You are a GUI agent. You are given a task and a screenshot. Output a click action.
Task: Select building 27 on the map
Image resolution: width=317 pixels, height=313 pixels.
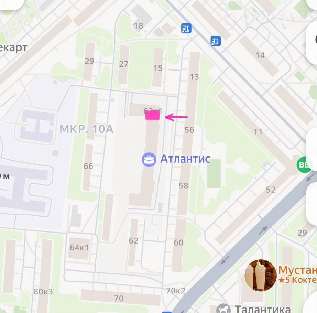123,64
